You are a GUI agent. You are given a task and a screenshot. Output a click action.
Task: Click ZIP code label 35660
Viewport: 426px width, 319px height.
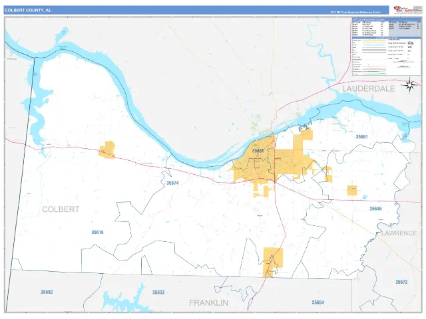258,151
